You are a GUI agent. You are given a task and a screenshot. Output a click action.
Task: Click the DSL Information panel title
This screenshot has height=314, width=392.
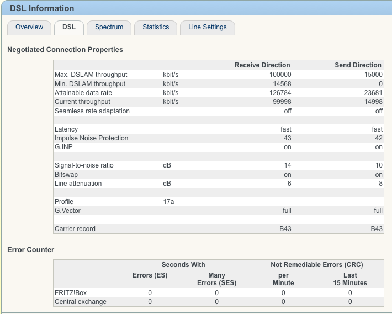(x=42, y=8)
